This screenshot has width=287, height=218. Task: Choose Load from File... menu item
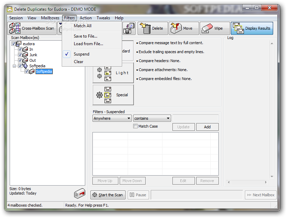(92, 44)
